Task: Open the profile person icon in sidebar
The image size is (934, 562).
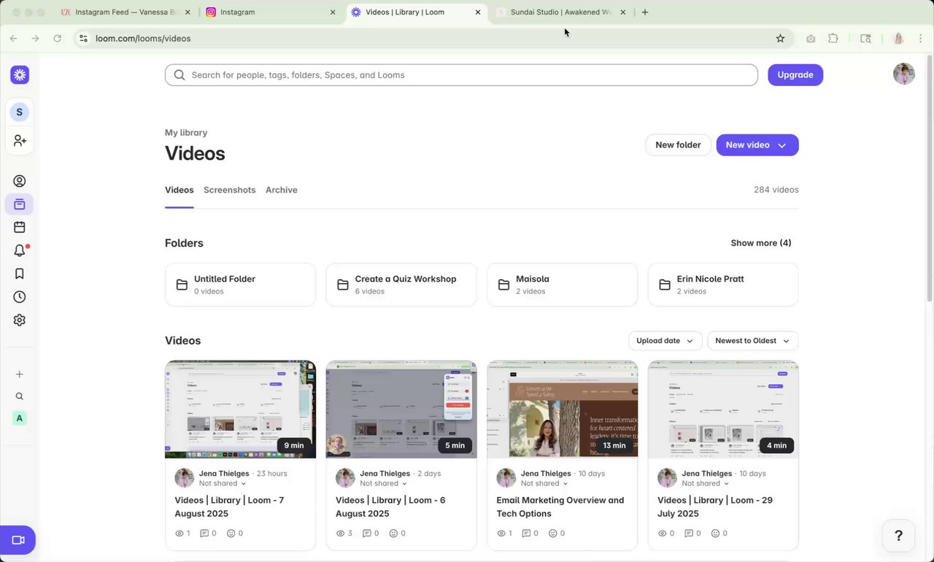Action: tap(20, 181)
